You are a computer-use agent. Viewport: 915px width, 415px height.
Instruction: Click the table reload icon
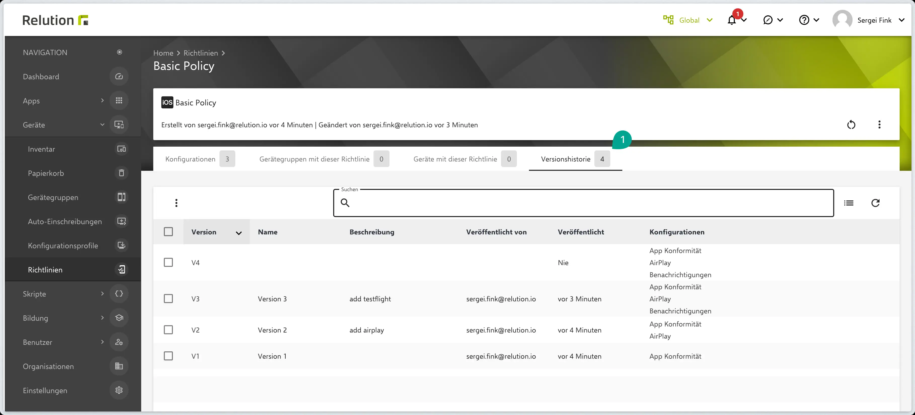click(875, 203)
